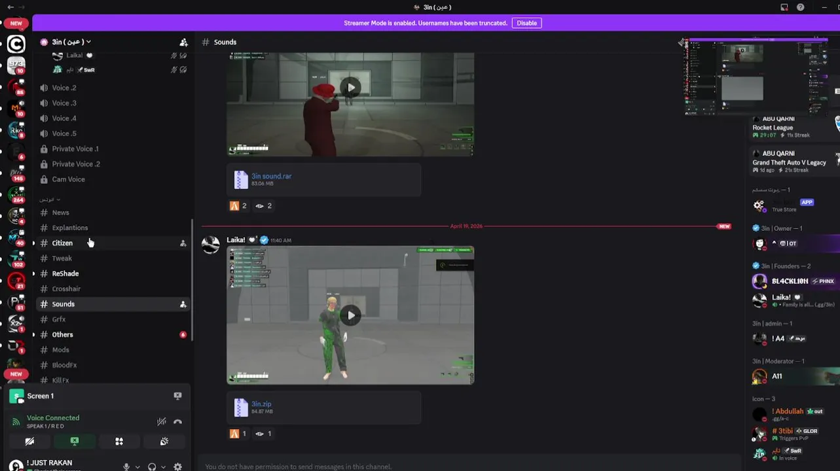This screenshot has width=840, height=471.
Task: Open the server with badge 145
Action: pos(16,173)
